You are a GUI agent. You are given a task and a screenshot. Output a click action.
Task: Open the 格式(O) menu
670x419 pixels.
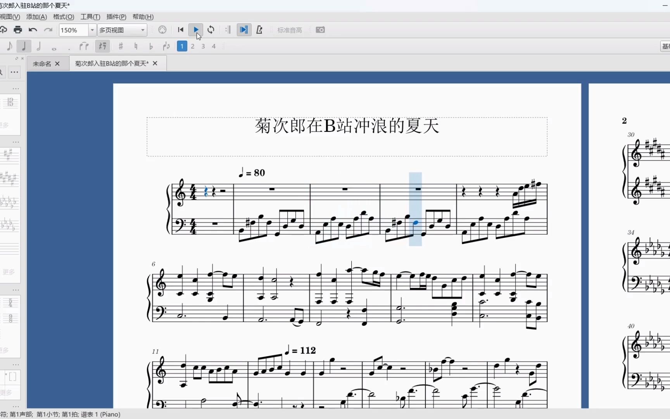tap(64, 17)
